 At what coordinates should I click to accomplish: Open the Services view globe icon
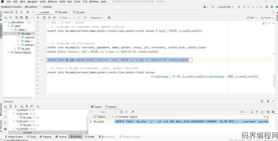(262, 101)
